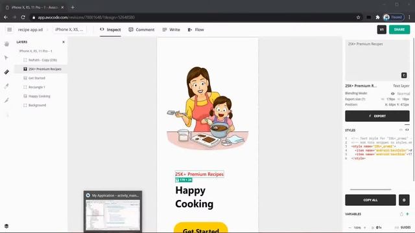
Task: Zoom out with the minus button
Action: point(350,227)
